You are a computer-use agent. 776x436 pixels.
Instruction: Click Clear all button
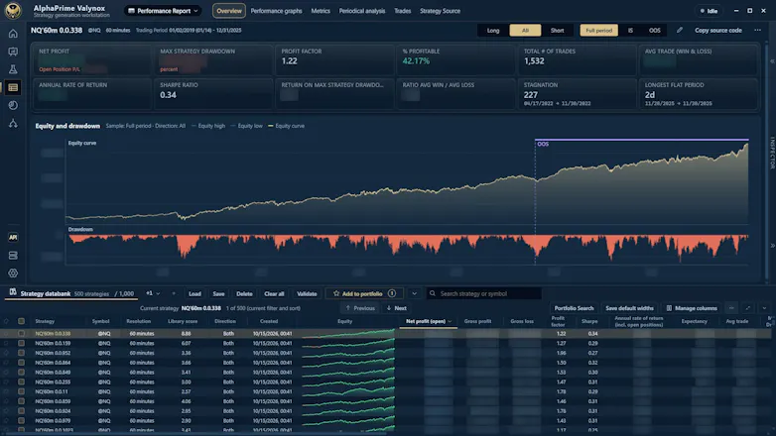click(x=274, y=293)
